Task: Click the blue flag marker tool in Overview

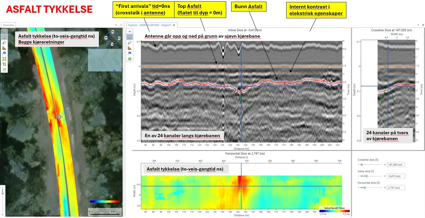Action: click(x=4, y=53)
